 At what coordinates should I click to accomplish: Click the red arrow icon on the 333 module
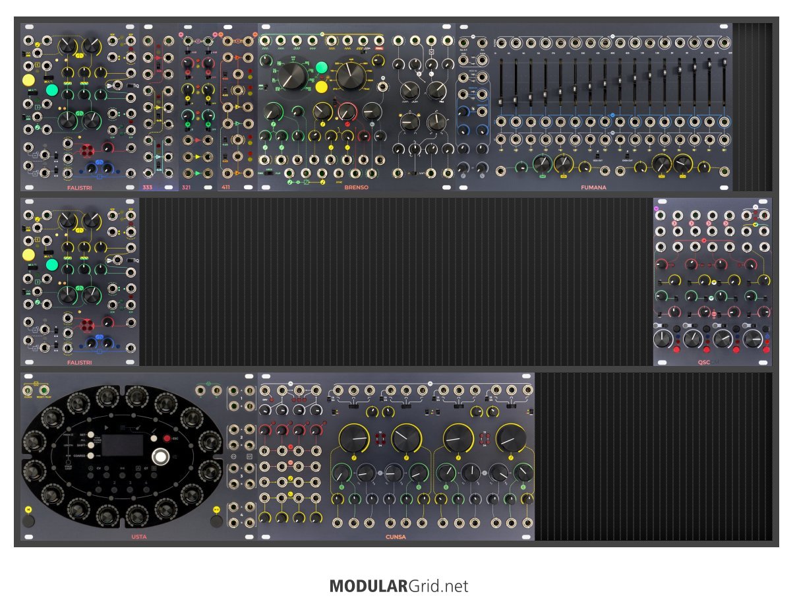tap(158, 58)
